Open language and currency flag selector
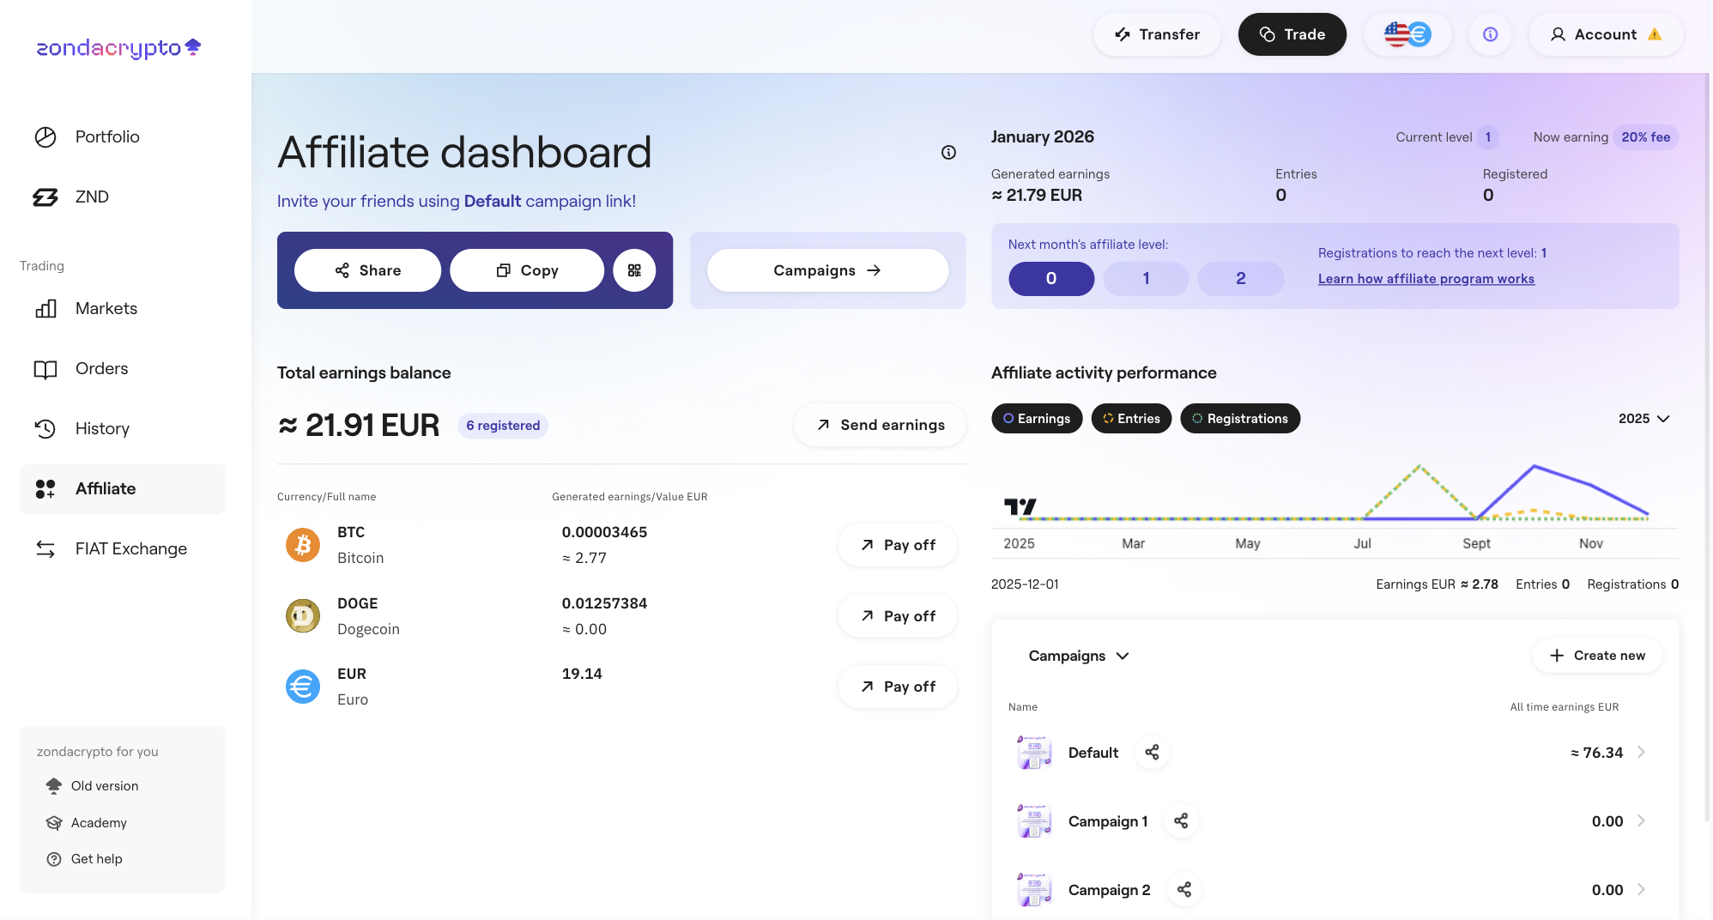 tap(1407, 34)
